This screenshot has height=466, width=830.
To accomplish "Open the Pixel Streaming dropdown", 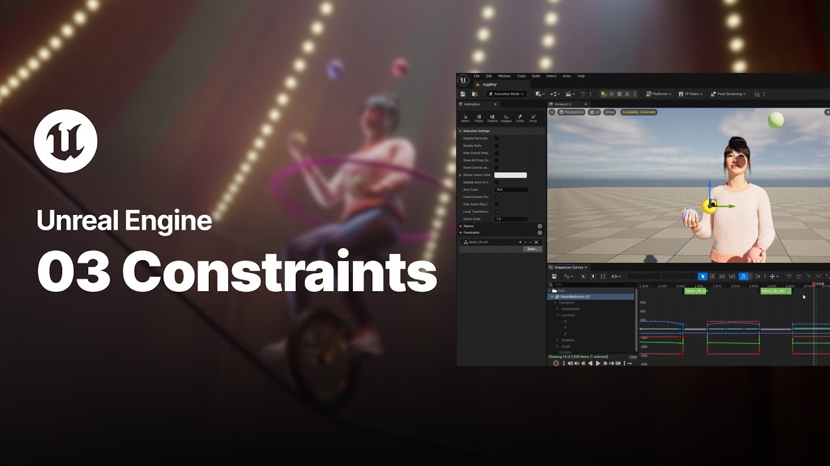I will pyautogui.click(x=729, y=94).
